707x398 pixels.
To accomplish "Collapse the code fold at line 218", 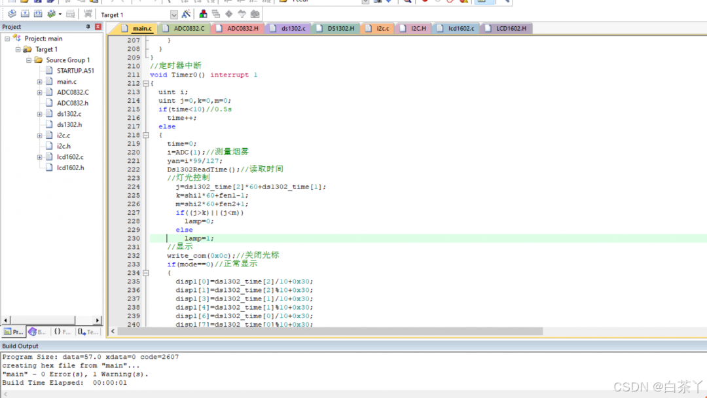I will pyautogui.click(x=146, y=135).
